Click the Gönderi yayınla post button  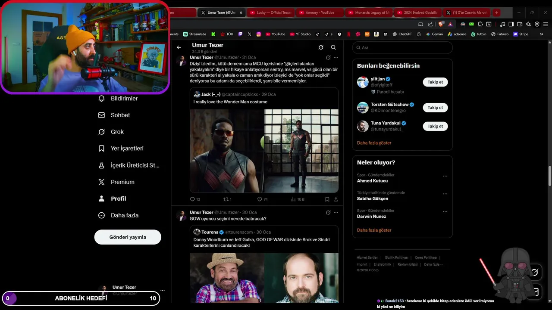[128, 237]
